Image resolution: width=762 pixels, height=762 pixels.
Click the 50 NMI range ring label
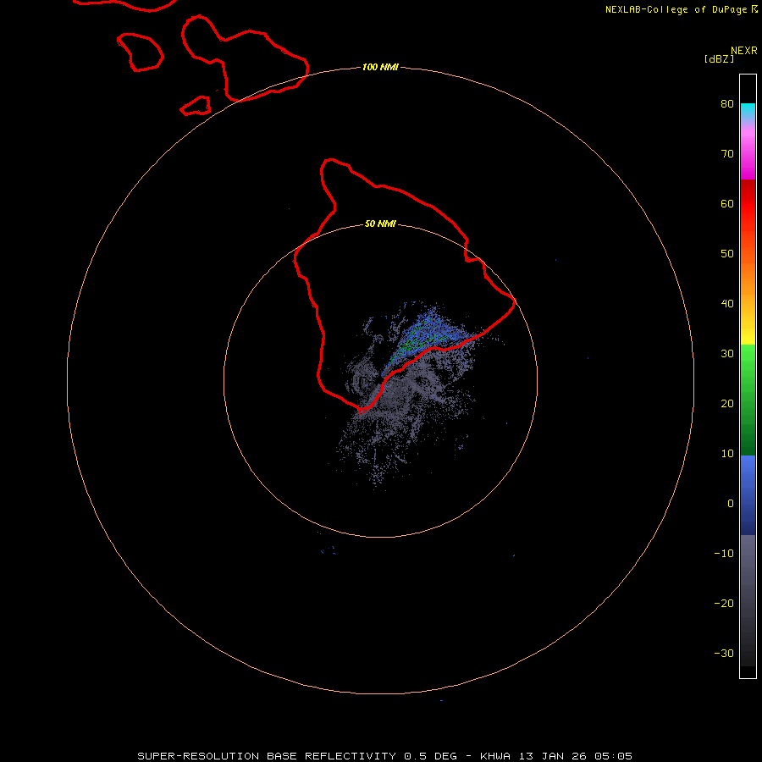380,224
